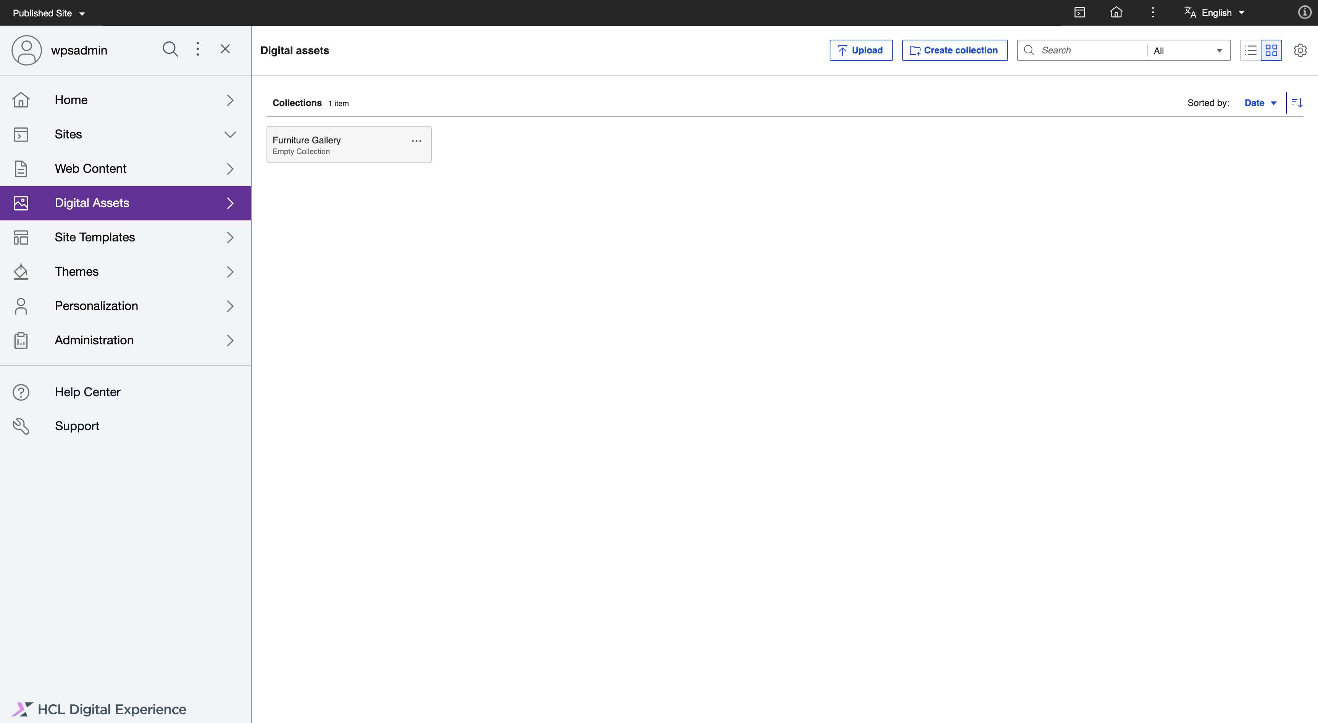
Task: Open Site Templates from the sidebar icon
Action: coord(21,237)
